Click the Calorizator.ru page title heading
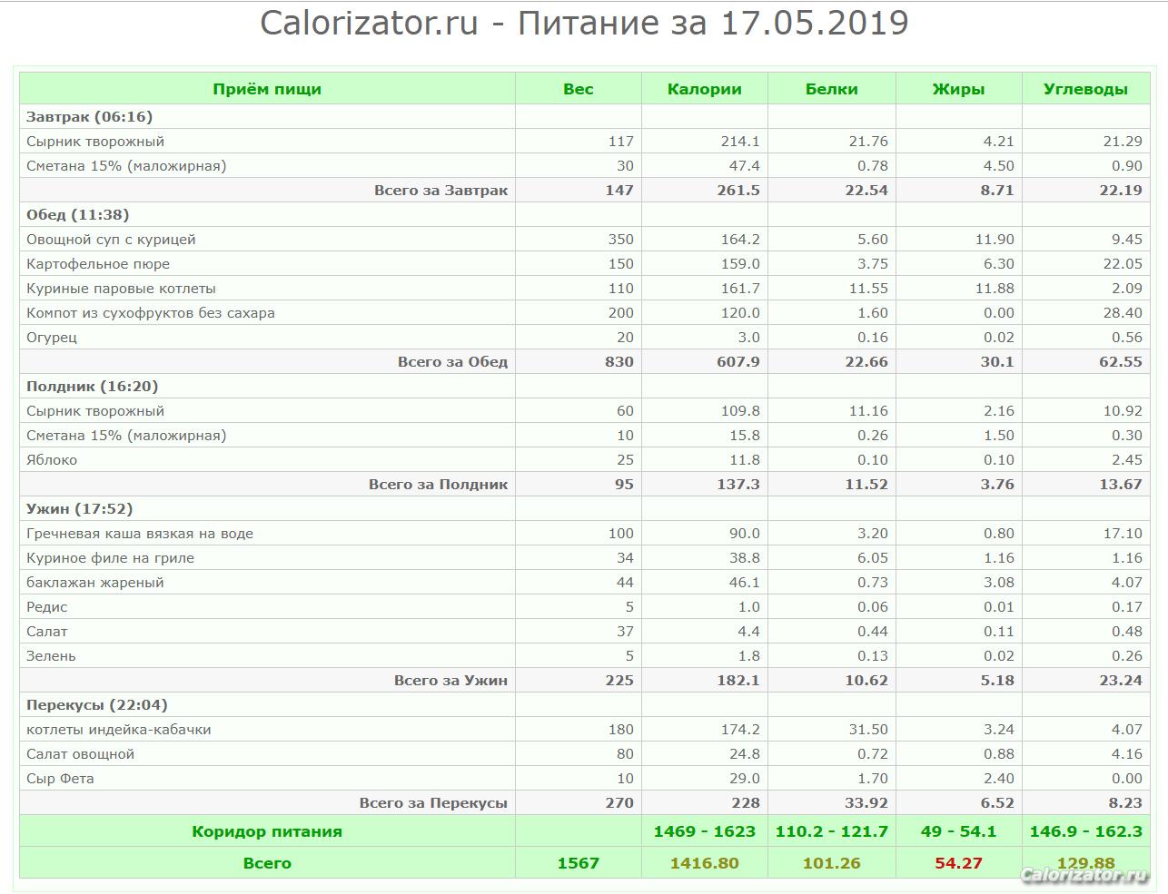This screenshot has height=894, width=1168. 584,23
